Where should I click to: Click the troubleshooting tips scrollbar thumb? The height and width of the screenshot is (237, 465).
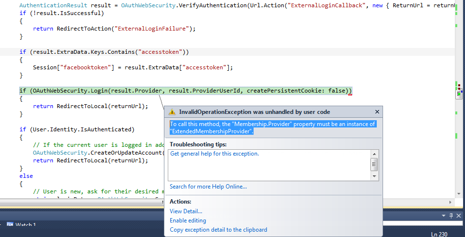[374, 164]
